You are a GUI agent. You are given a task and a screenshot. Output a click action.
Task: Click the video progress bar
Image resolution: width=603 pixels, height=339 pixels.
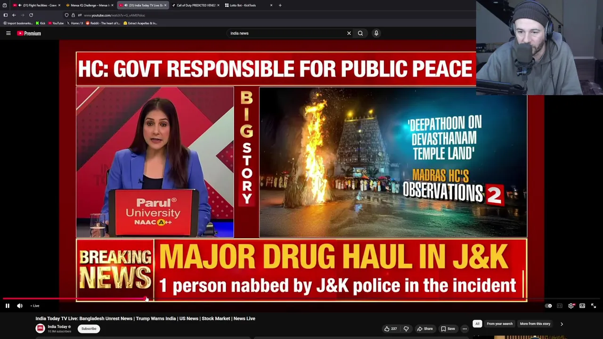coord(301,299)
